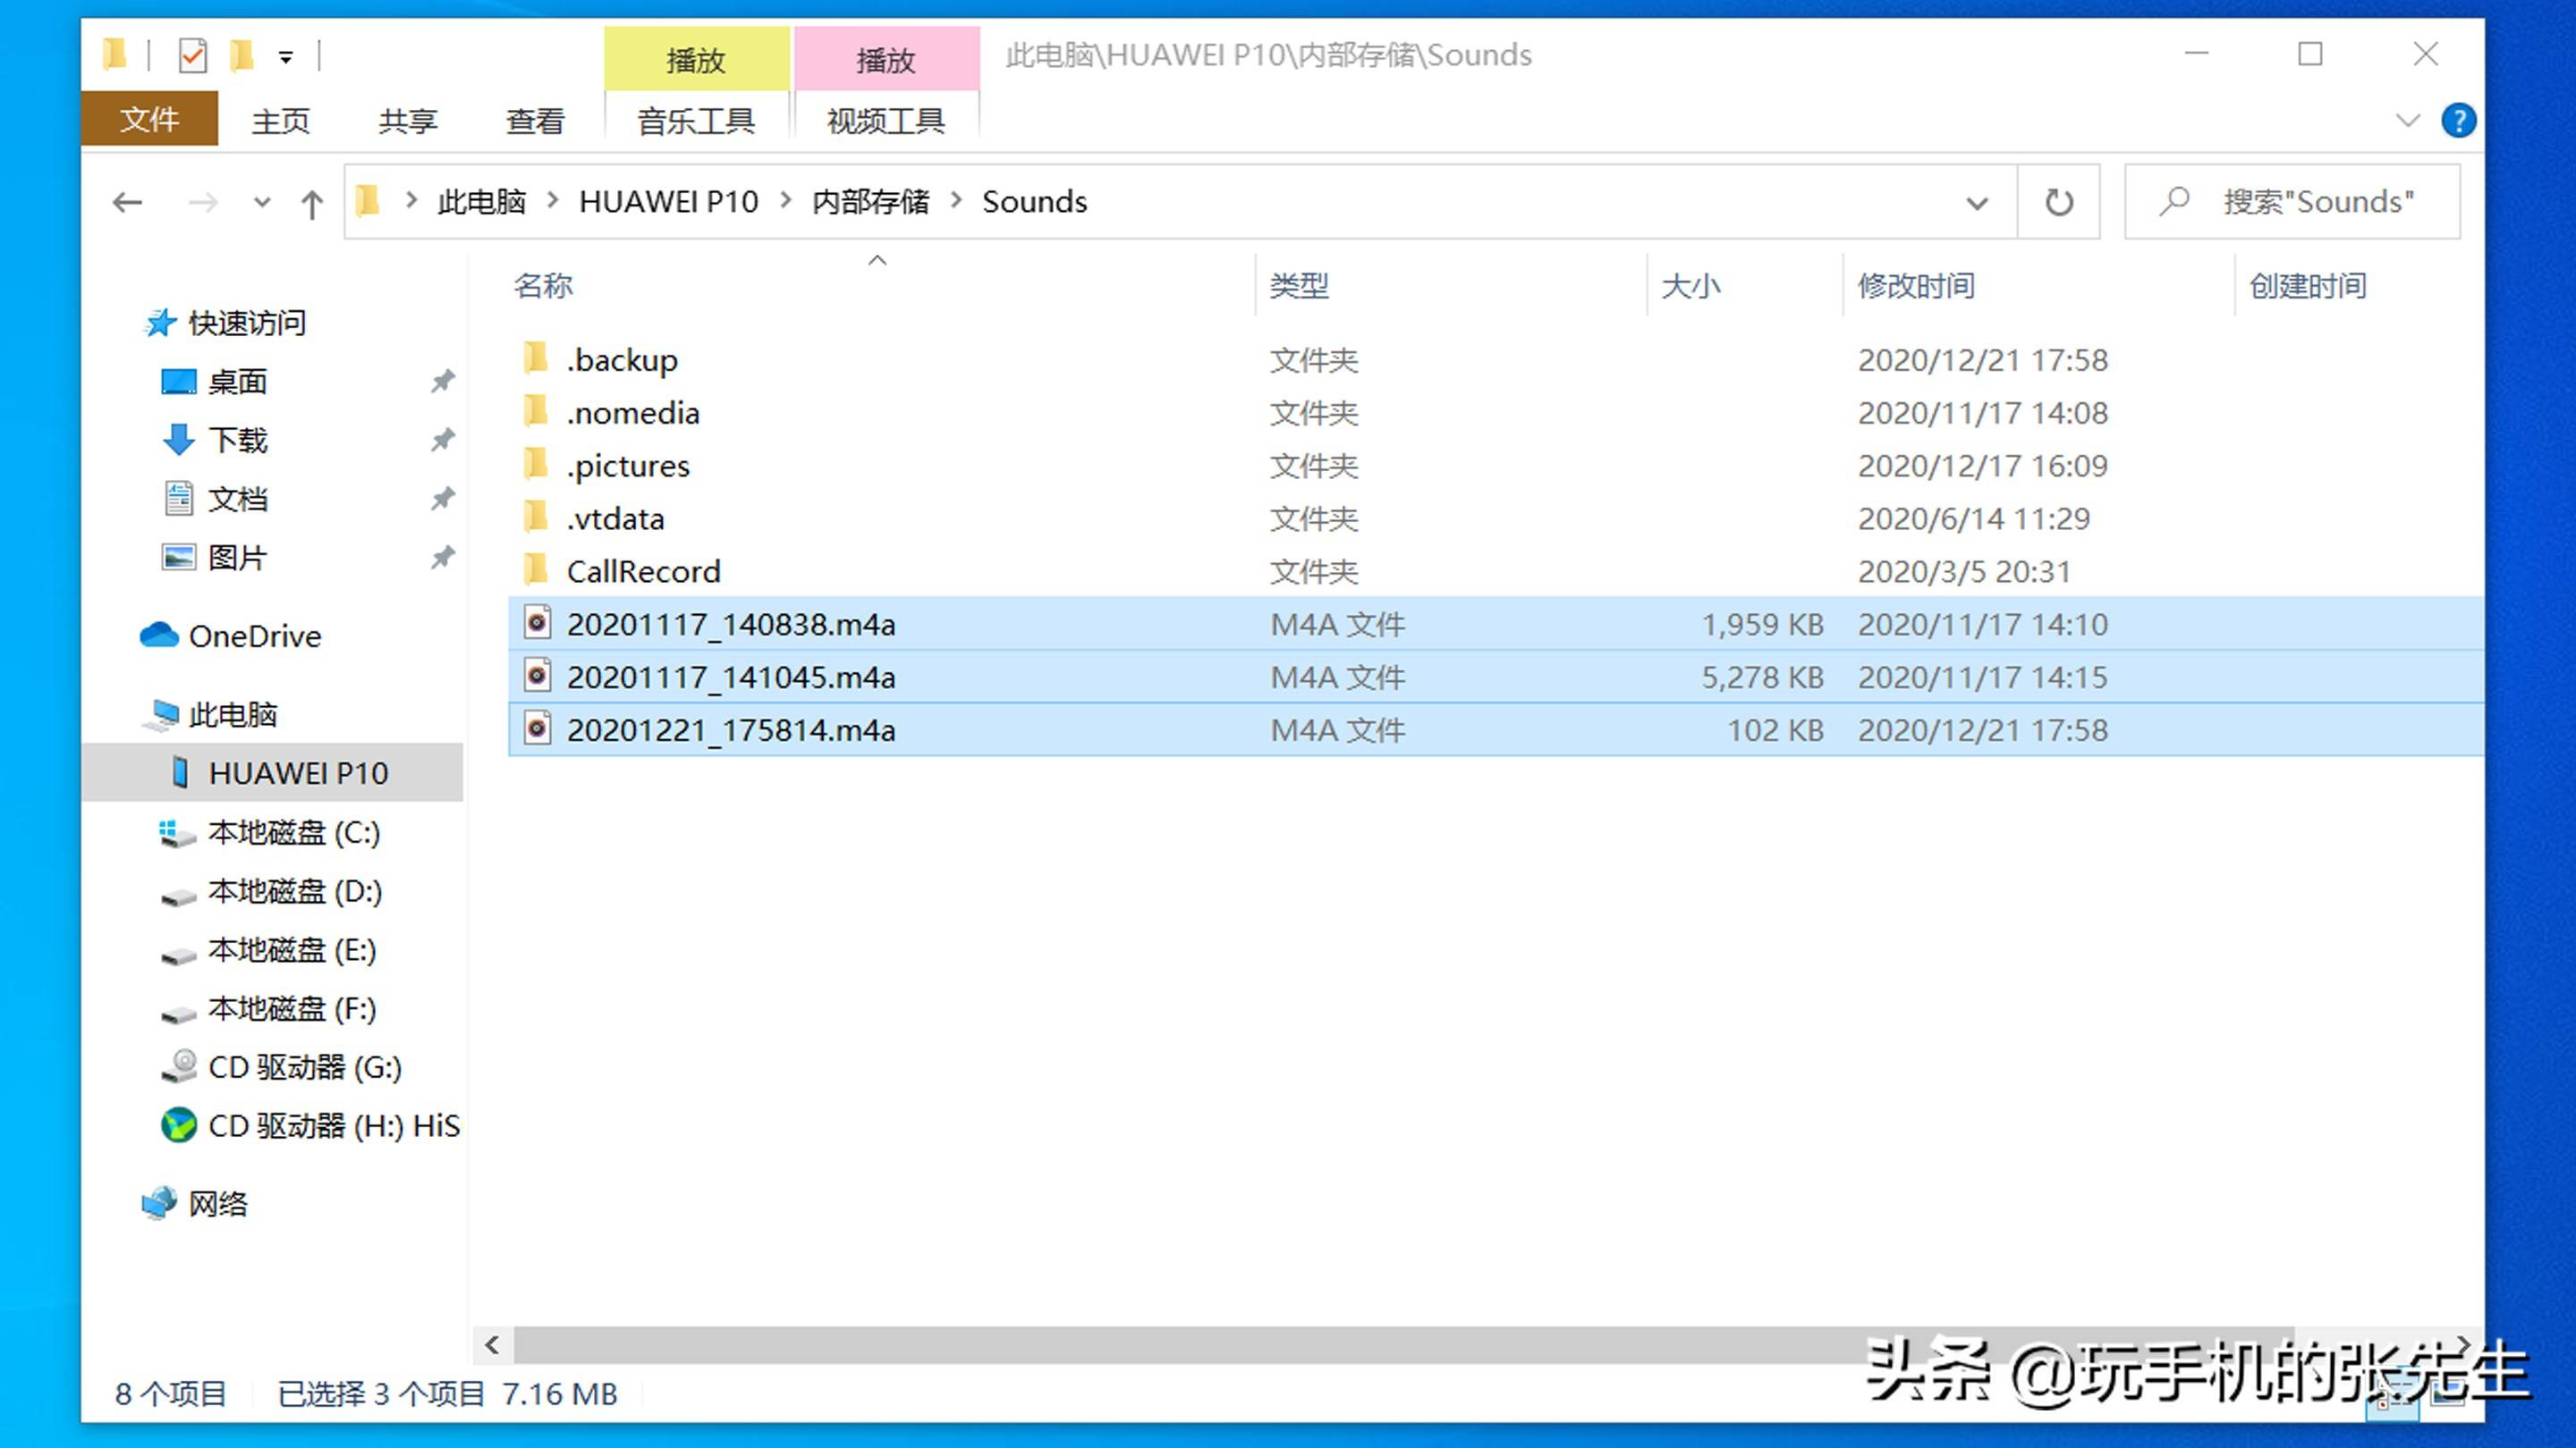
Task: Open the Customize Quick Access Toolbar dropdown arrow
Action: [x=286, y=58]
